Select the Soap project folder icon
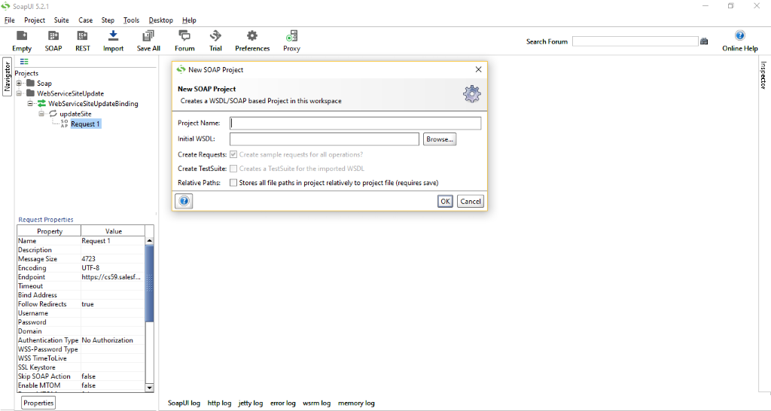 click(30, 83)
